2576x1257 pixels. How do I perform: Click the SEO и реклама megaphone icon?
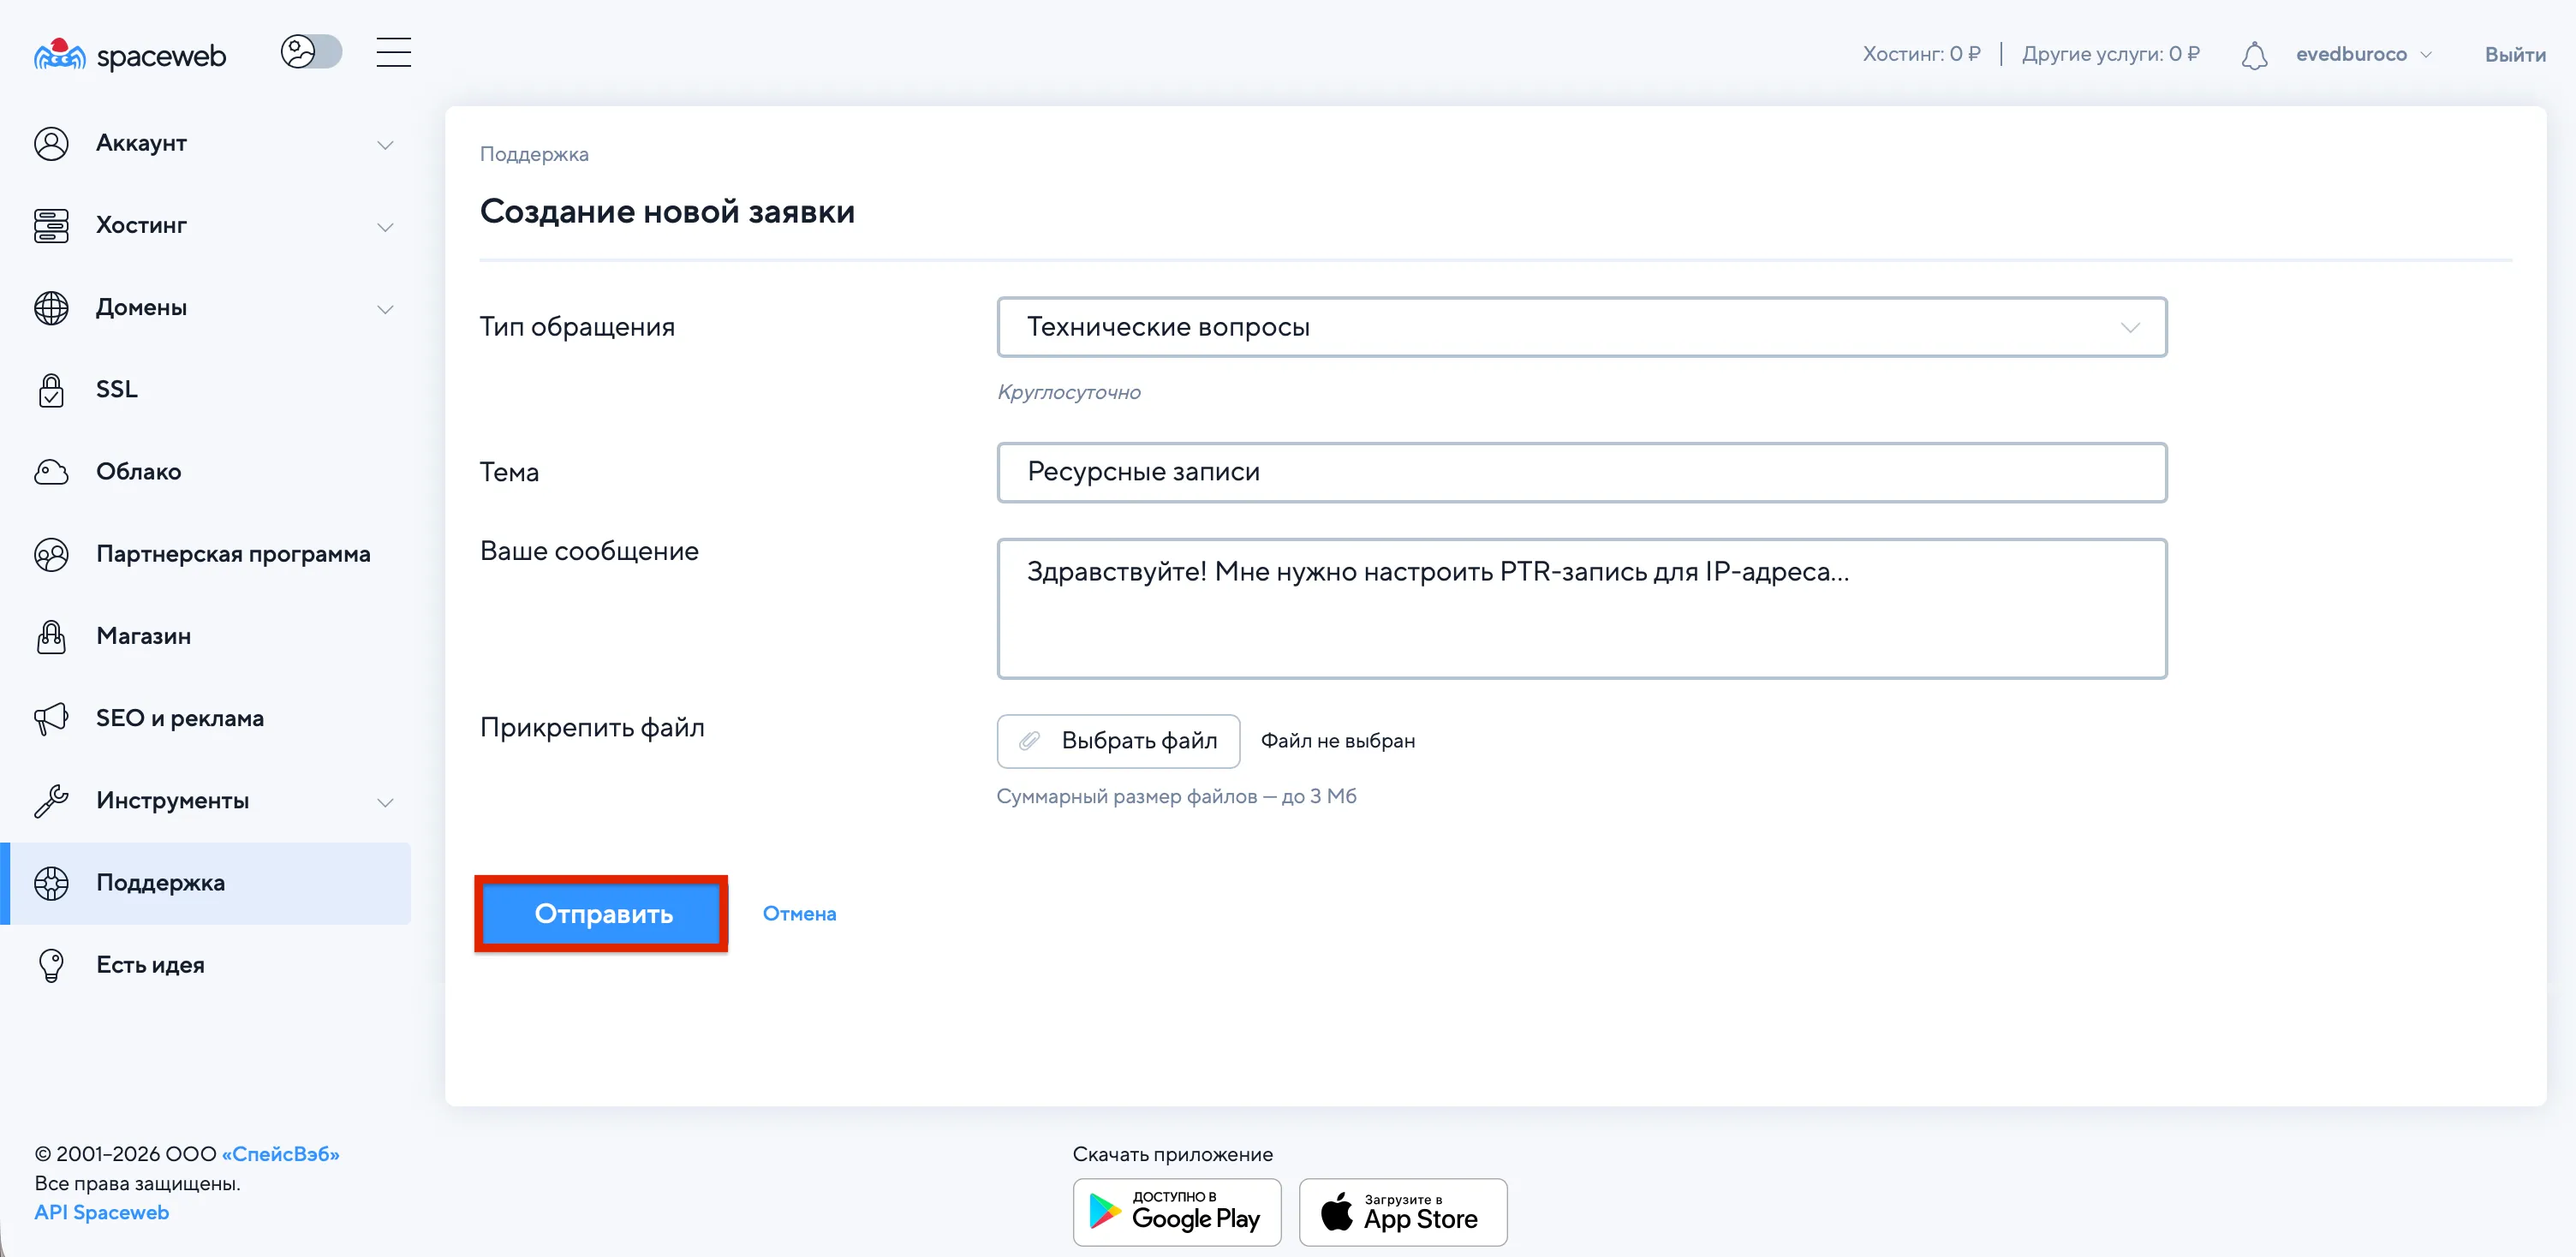point(51,718)
